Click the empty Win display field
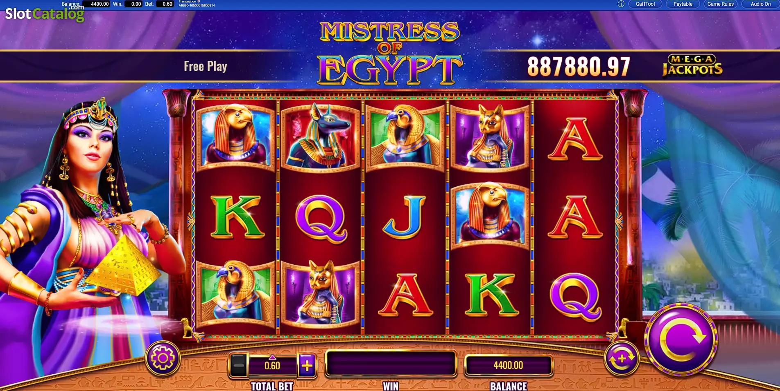This screenshot has height=391, width=780. pos(391,364)
